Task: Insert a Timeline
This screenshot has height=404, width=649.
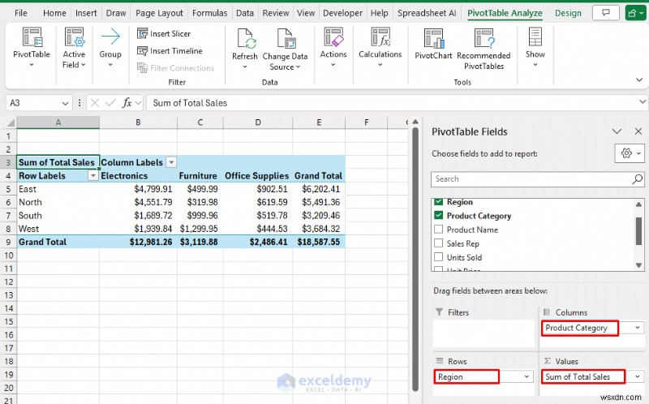Action: 170,51
